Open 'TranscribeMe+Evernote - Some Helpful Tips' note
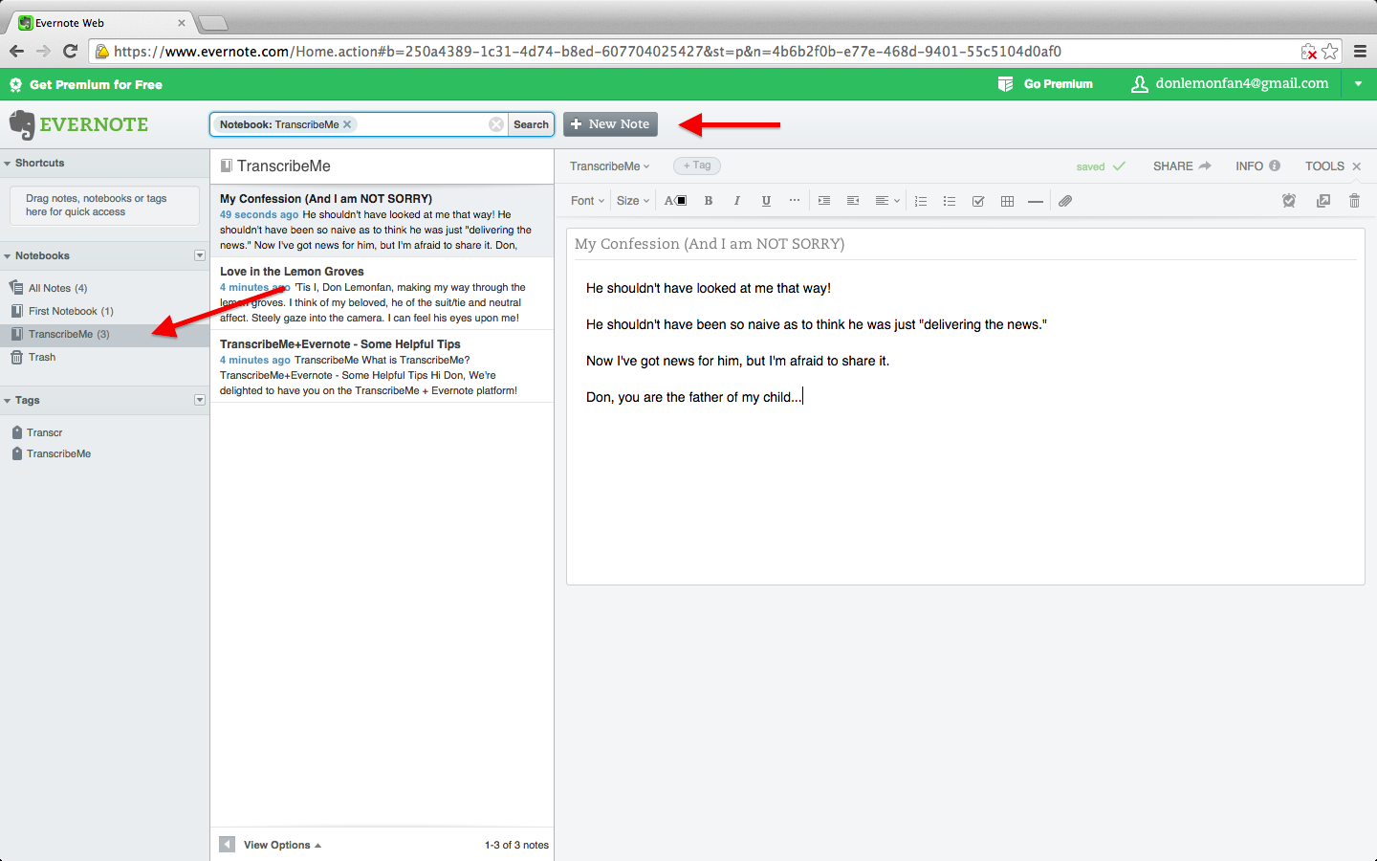The height and width of the screenshot is (861, 1377). tap(382, 366)
